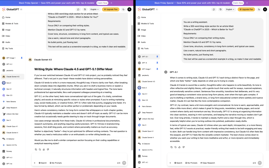
Task: Unpin GPT-5.1 in right sidebar
Action: pos(157,57)
